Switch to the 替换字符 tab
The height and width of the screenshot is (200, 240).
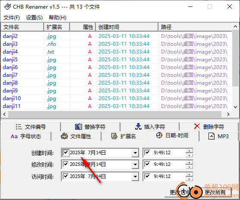coord(90,127)
